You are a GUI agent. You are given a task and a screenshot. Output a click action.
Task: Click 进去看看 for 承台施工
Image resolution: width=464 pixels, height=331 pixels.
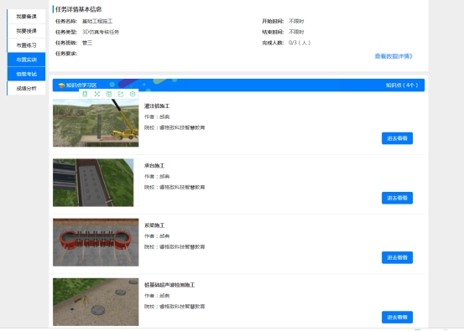[x=397, y=198]
